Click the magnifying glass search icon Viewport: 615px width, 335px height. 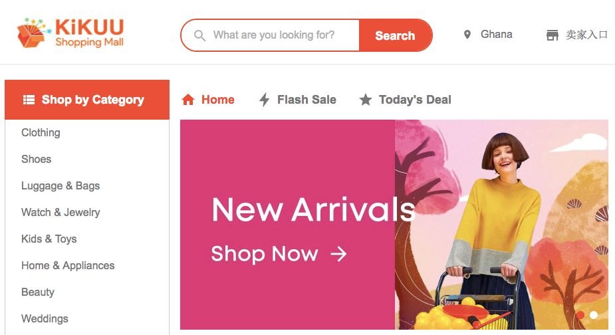click(x=199, y=36)
